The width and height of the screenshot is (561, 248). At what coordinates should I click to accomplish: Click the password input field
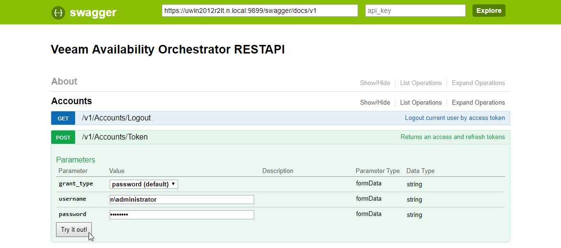[182, 215]
